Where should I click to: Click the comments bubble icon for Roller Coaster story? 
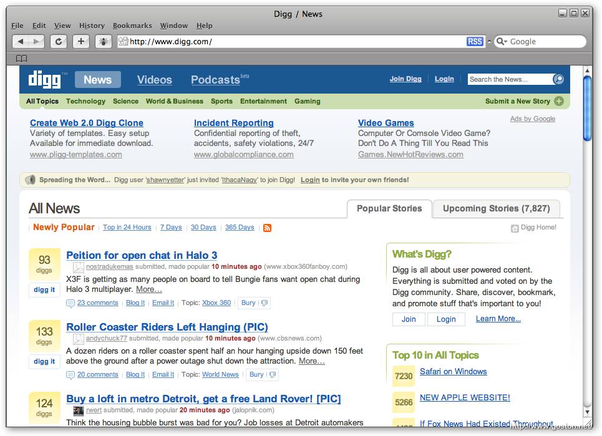[70, 375]
